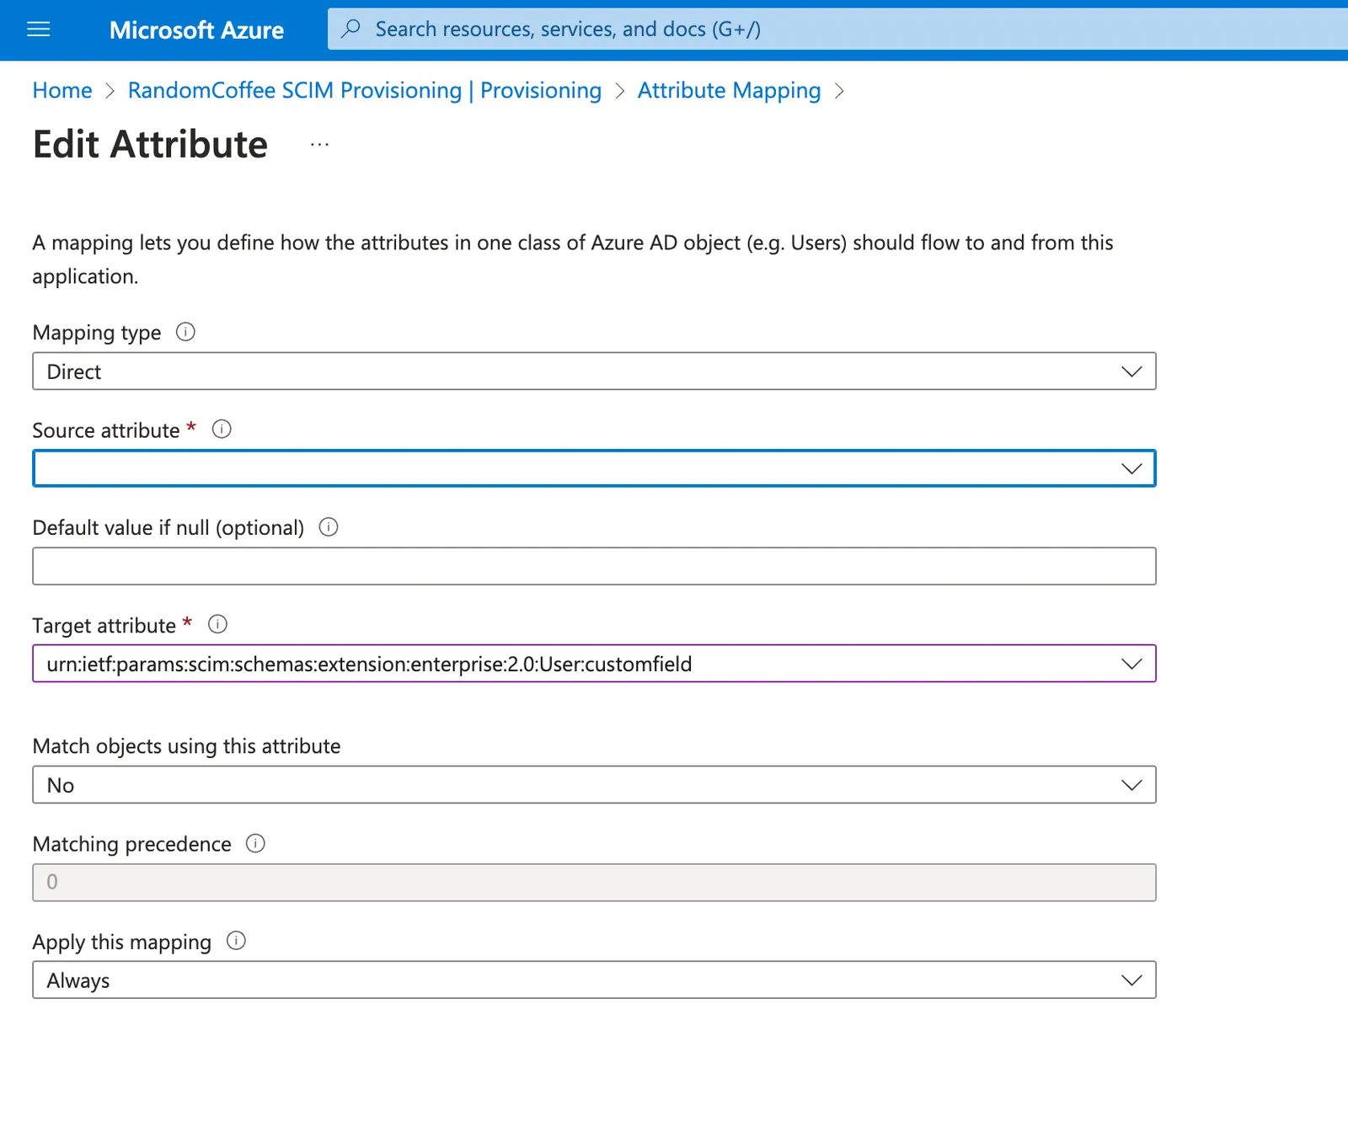This screenshot has height=1121, width=1348.
Task: Click the disabled Matching precedence field
Action: tap(594, 883)
